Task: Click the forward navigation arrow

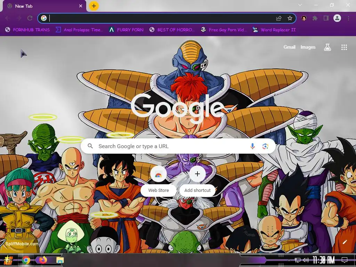Action: coord(19,18)
